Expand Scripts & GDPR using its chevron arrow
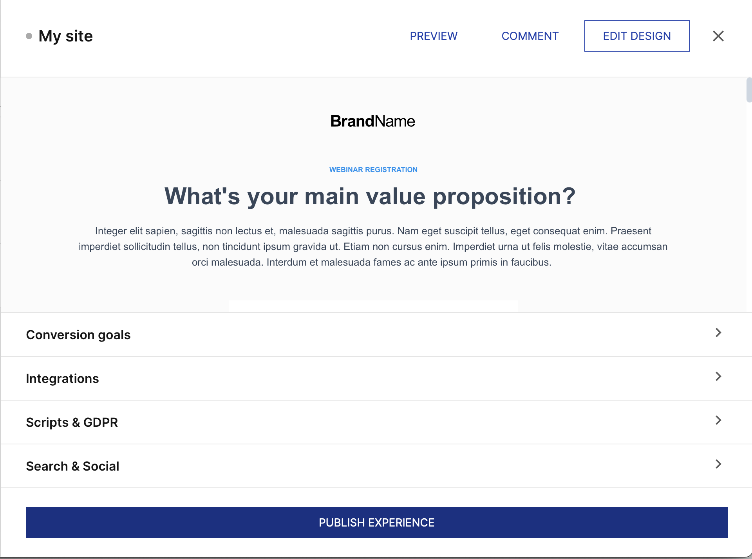This screenshot has width=752, height=559. pos(718,420)
